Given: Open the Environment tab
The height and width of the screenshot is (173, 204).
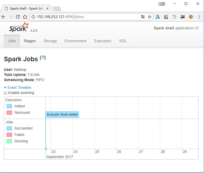Looking at the screenshot, I should 76,41.
